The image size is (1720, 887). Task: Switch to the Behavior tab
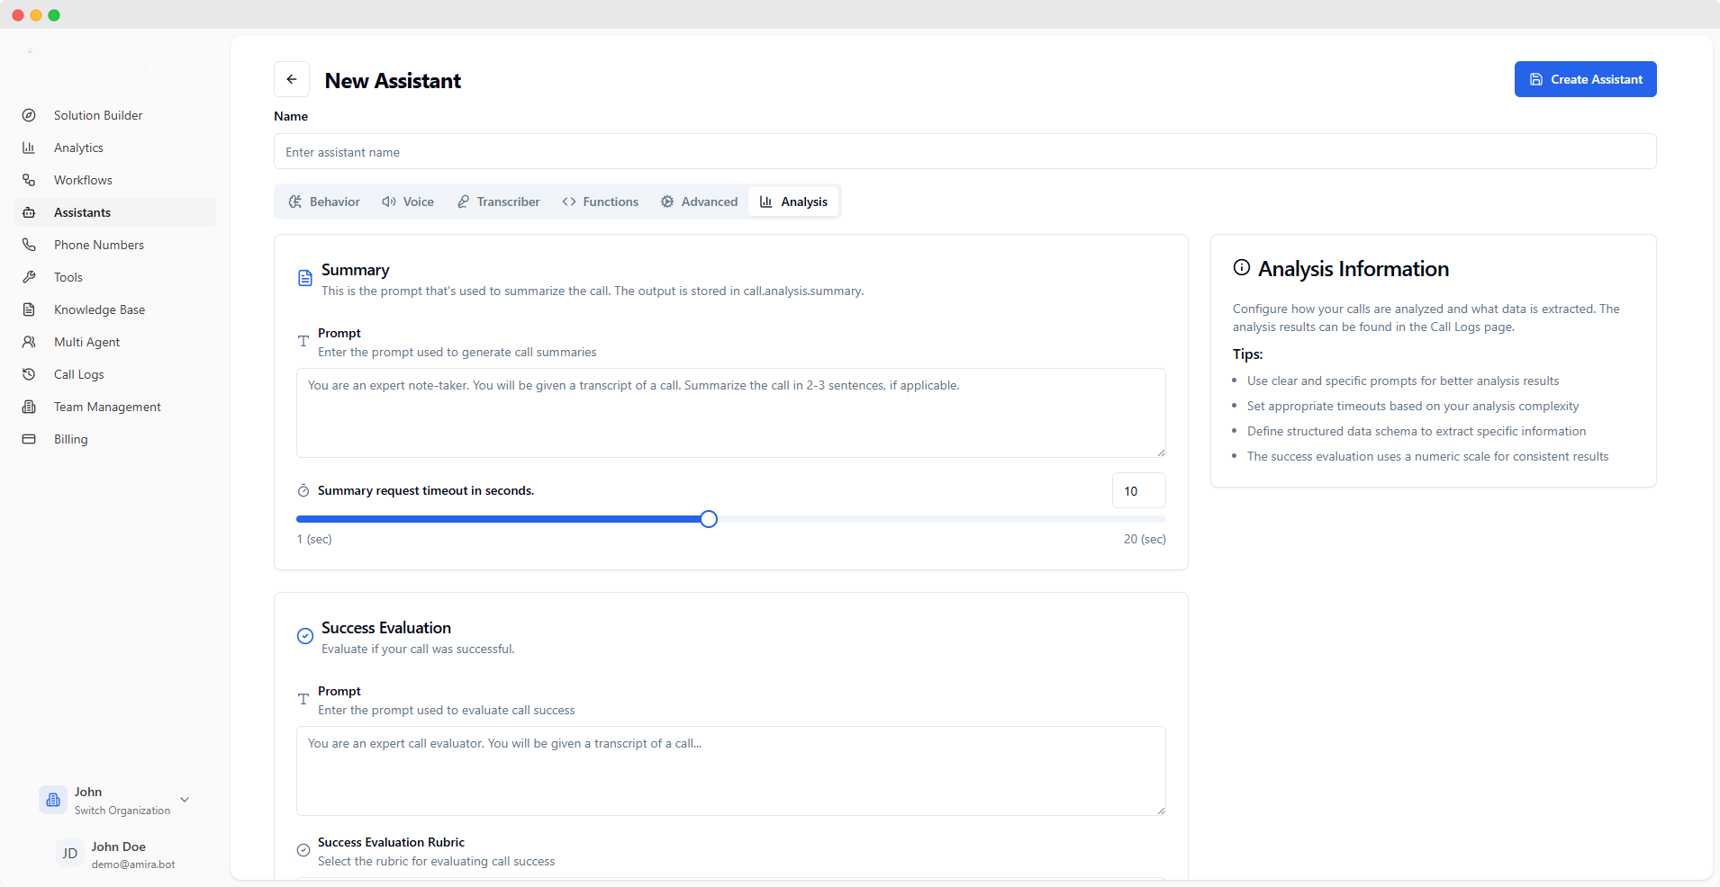click(324, 202)
